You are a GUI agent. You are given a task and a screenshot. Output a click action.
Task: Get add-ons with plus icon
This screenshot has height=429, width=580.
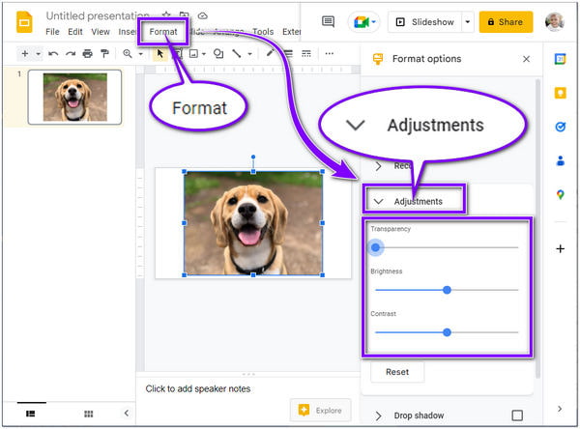(x=561, y=249)
